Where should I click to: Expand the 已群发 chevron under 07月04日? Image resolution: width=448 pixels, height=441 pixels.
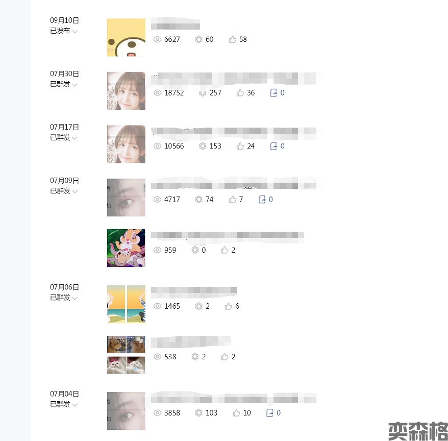(x=75, y=405)
